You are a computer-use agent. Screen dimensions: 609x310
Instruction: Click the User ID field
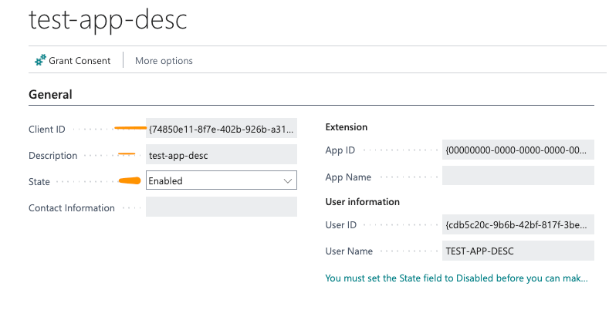[518, 224]
